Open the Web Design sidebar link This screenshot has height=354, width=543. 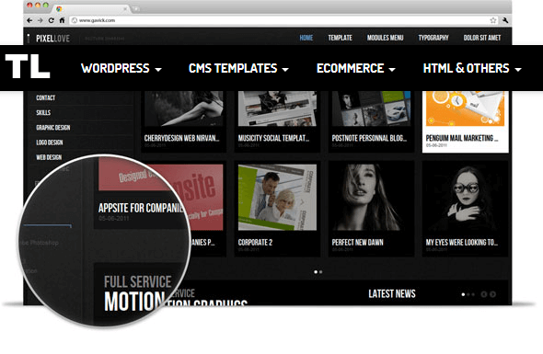[x=49, y=157]
